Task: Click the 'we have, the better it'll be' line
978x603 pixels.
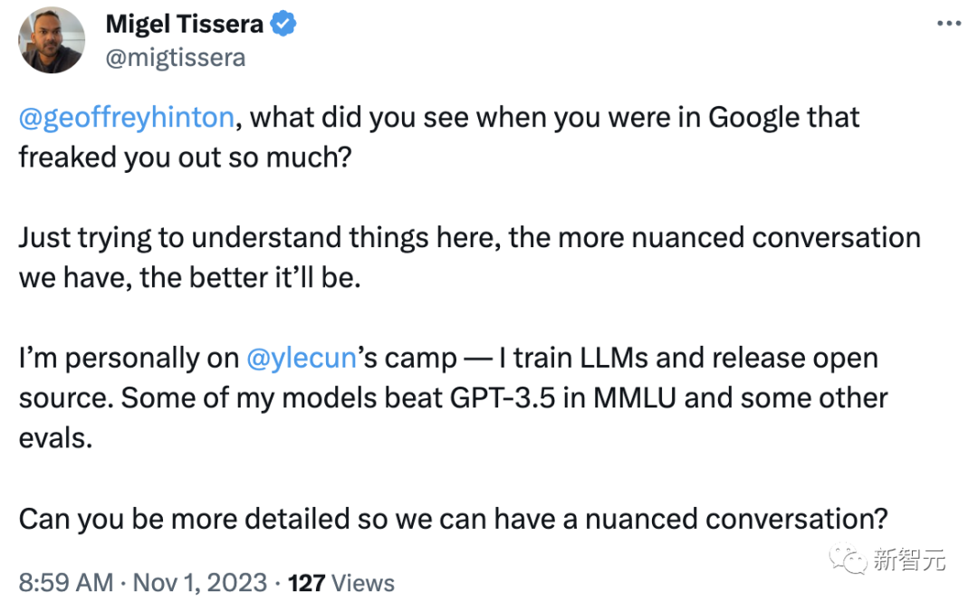Action: [189, 277]
